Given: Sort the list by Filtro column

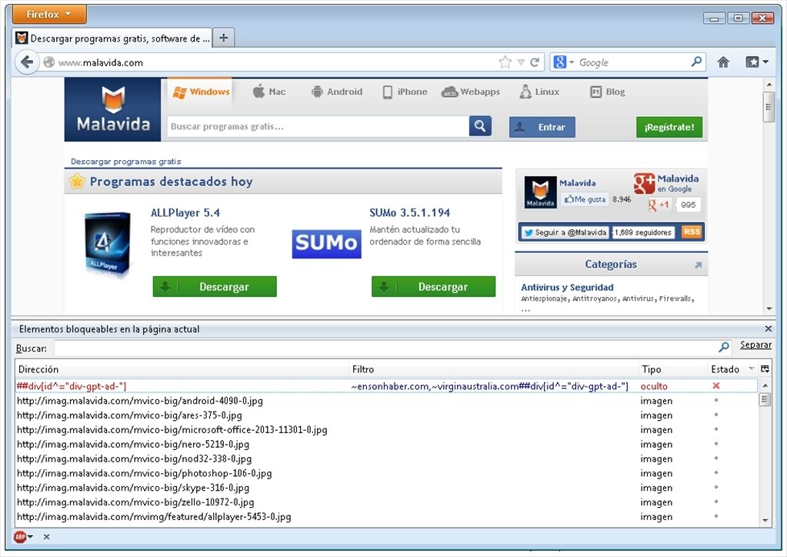Looking at the screenshot, I should pyautogui.click(x=493, y=369).
